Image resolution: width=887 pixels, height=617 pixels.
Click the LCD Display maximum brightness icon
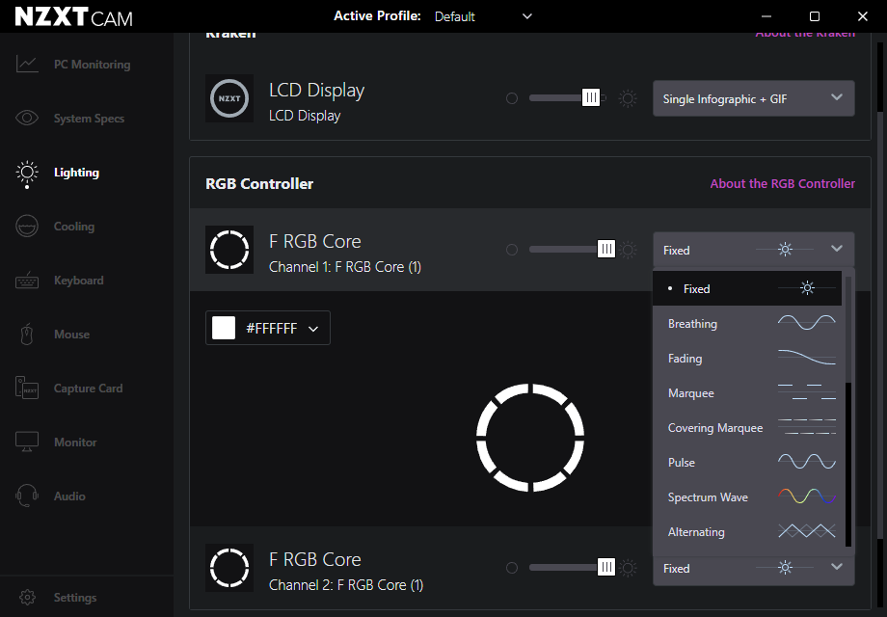pos(628,98)
